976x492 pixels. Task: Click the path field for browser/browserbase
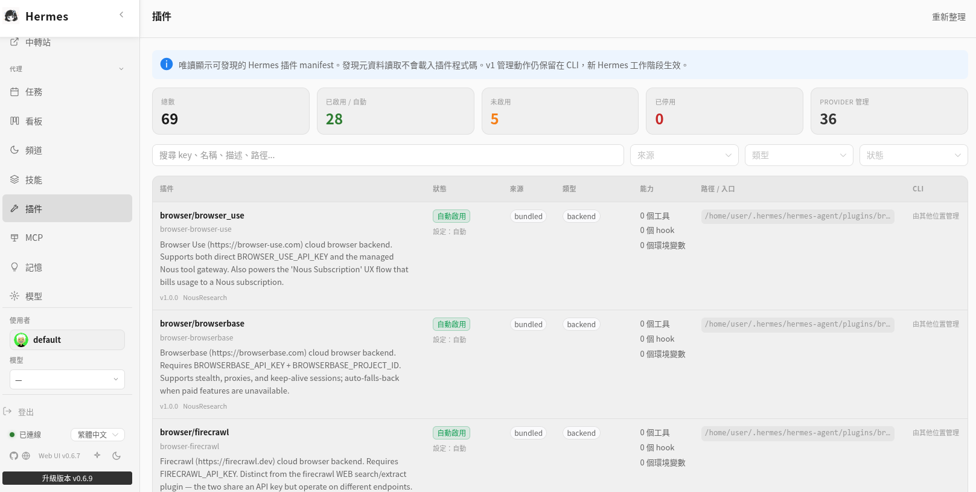(798, 324)
